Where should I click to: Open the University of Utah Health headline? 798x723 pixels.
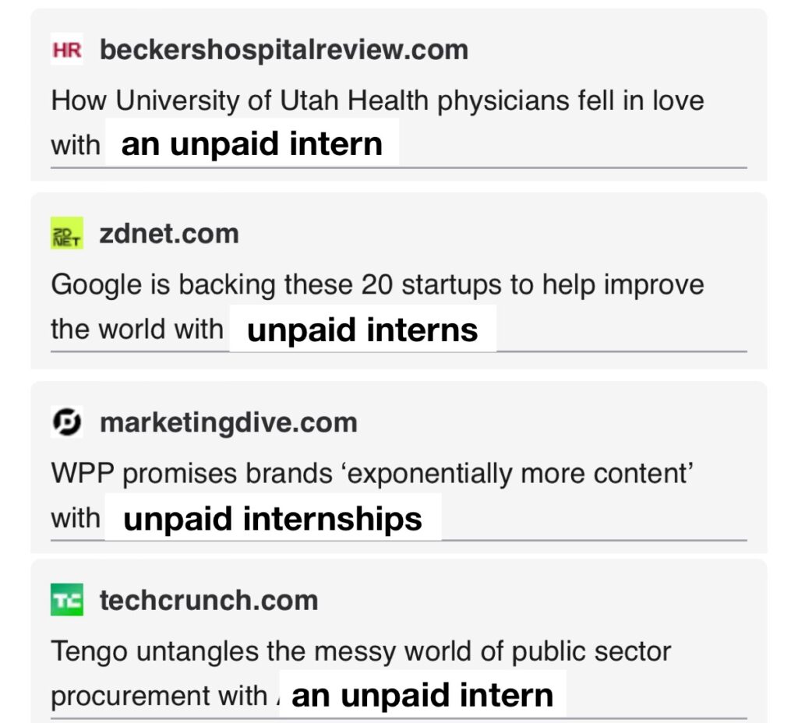coord(377,101)
